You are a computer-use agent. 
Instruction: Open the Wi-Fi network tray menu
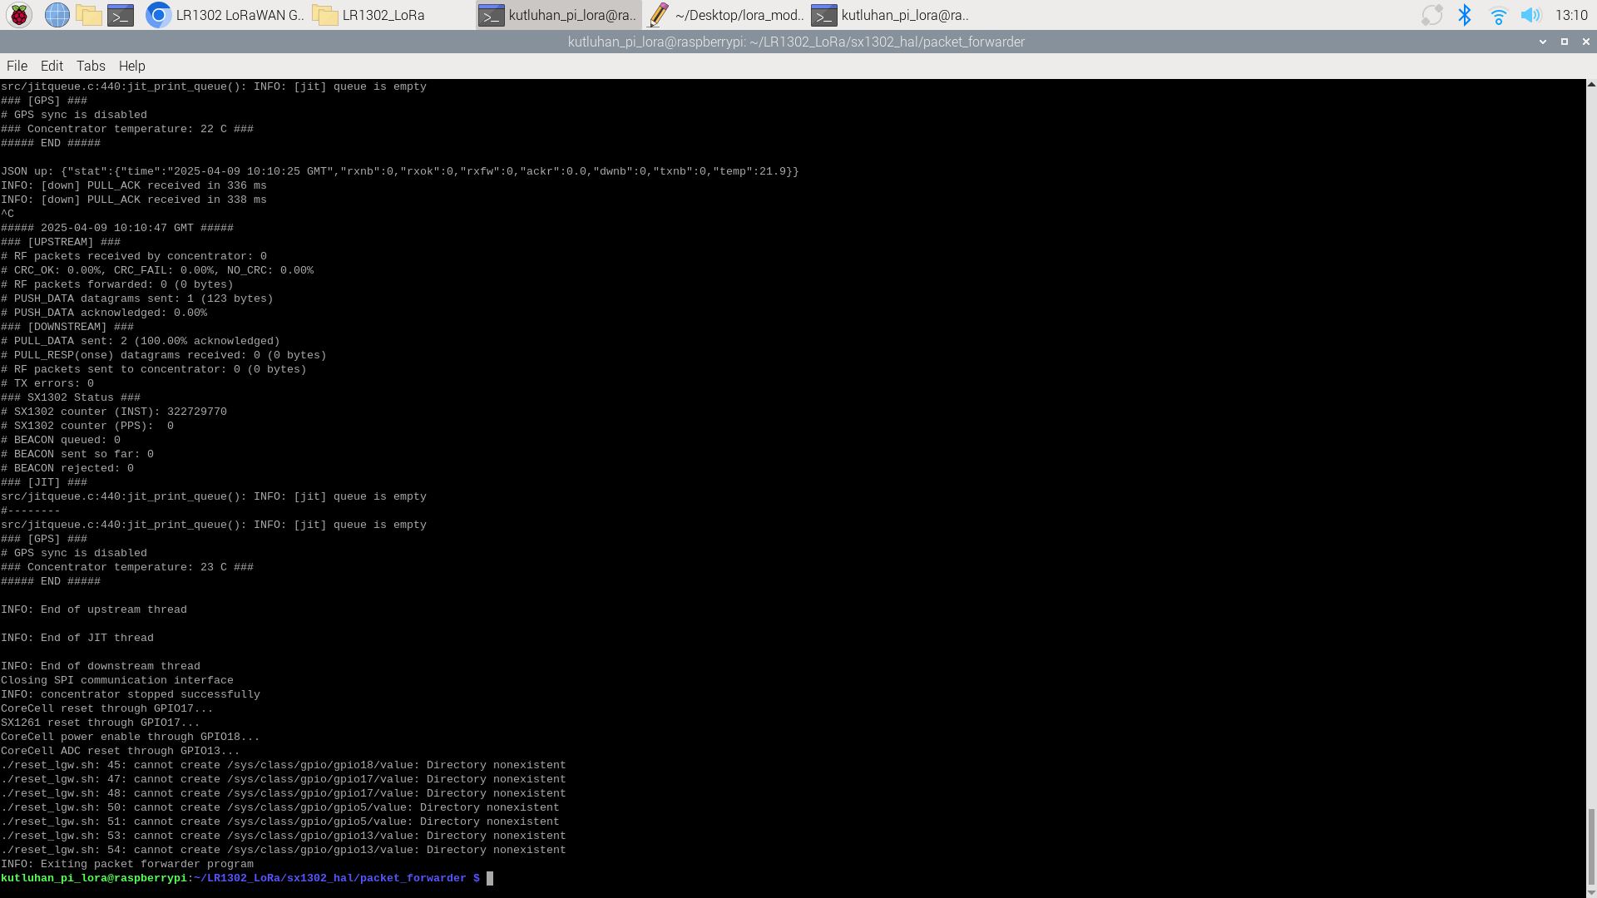[x=1498, y=15]
